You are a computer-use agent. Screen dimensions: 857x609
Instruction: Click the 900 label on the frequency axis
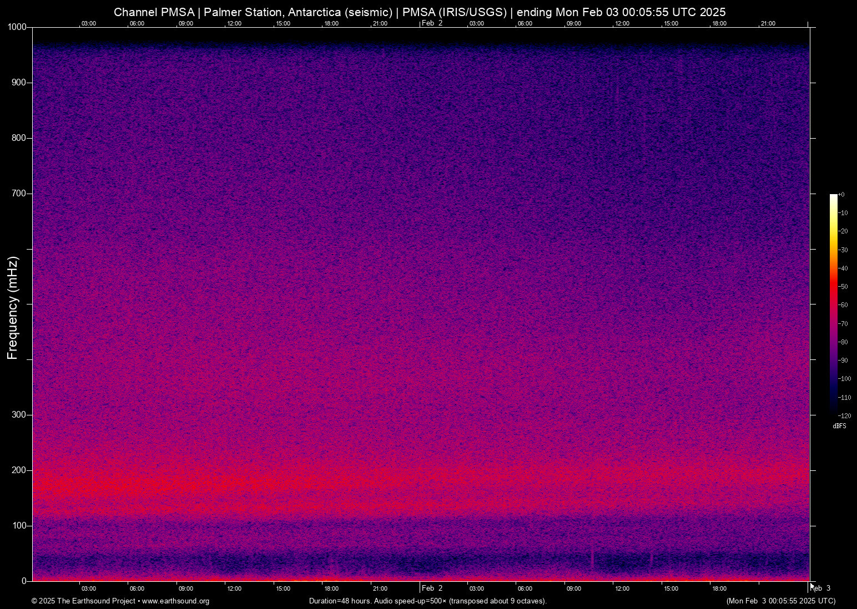click(19, 83)
